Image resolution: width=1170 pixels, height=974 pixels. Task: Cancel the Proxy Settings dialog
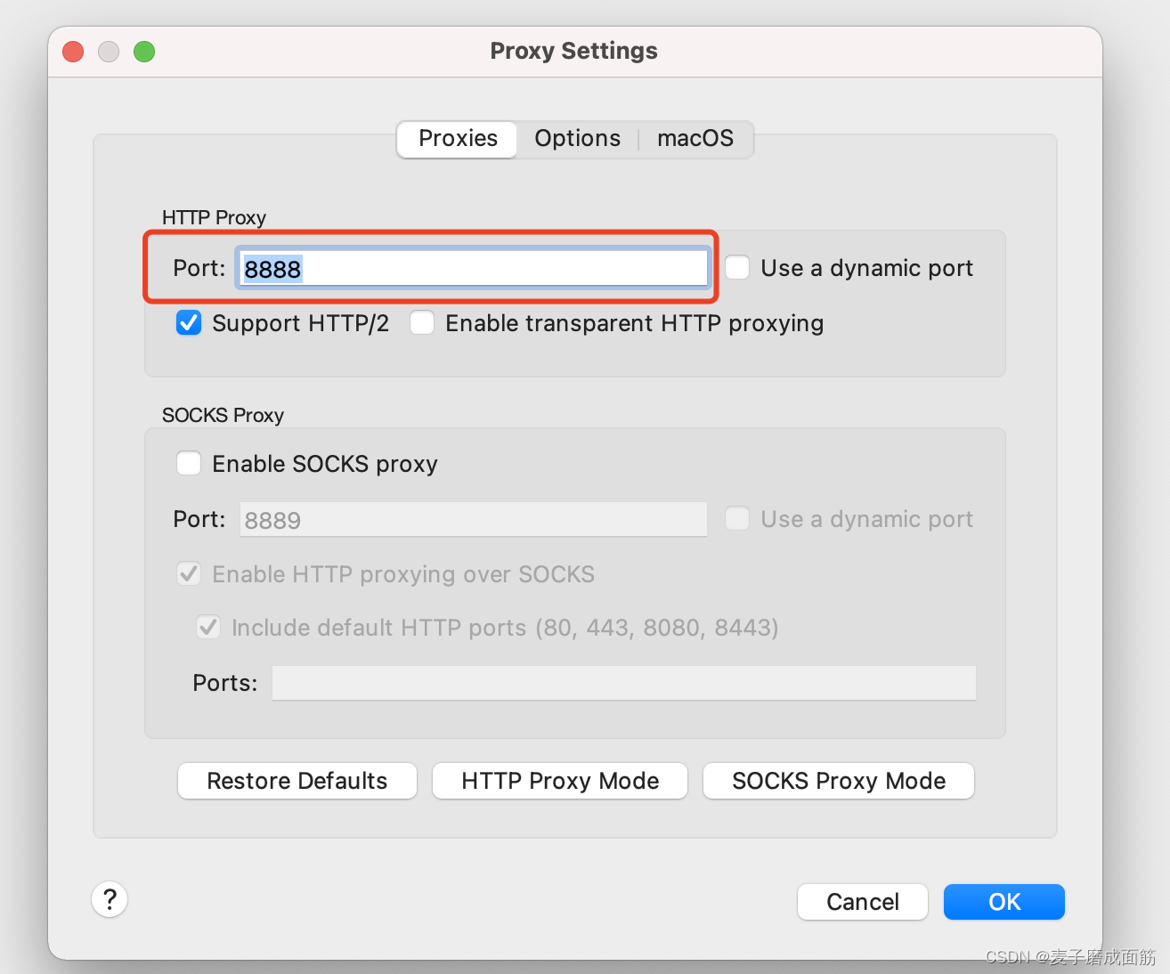coord(863,902)
